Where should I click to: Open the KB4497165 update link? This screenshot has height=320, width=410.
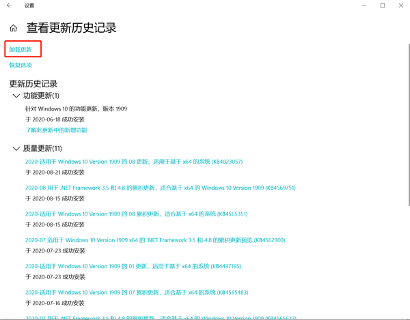(x=134, y=266)
